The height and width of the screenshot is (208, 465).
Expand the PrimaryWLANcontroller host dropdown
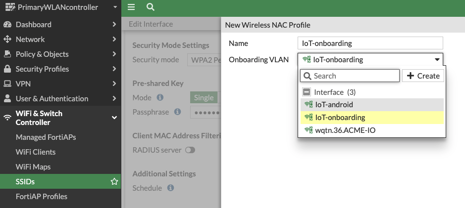point(114,7)
